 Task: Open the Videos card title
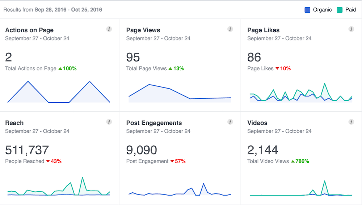[x=257, y=123]
